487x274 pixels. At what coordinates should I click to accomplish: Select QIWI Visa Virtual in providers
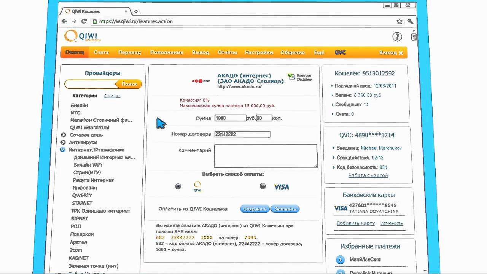click(x=89, y=127)
